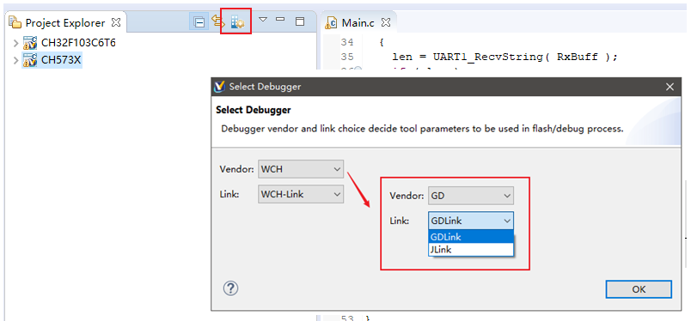The image size is (691, 321).
Task: Open Vendor dropdown showing WCH
Action: pos(301,169)
